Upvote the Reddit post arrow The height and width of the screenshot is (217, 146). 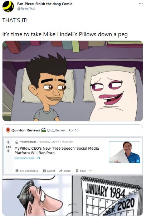coord(8,142)
